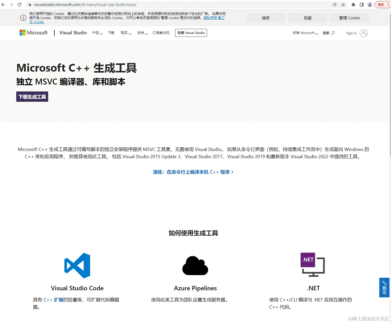The image size is (391, 323).
Task: Click the 下载生成工具 download button
Action: tap(32, 97)
